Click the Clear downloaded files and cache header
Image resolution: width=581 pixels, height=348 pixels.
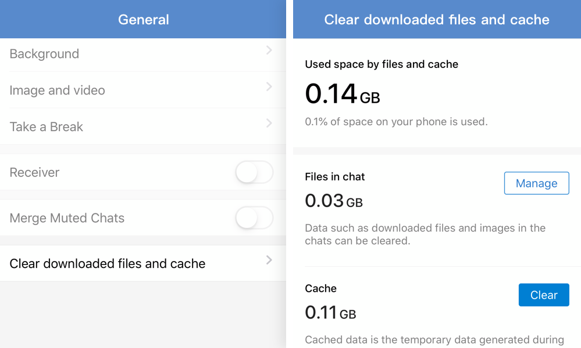(437, 20)
